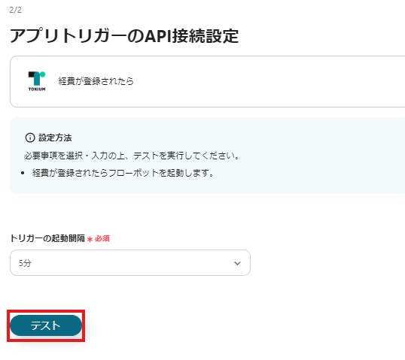Click the 2/2 step indicator
Screen dimensions: 405x360
click(16, 10)
